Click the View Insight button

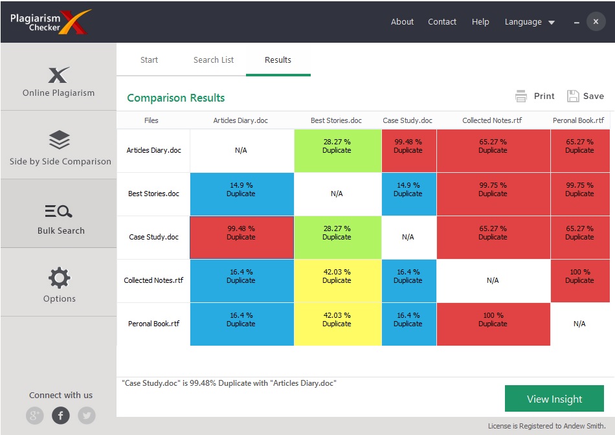pyautogui.click(x=554, y=399)
